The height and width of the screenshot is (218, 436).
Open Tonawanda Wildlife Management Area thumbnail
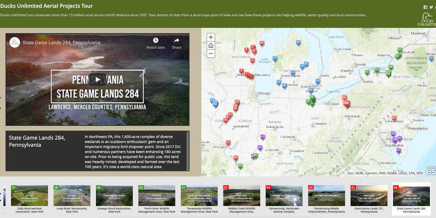pos(199,199)
